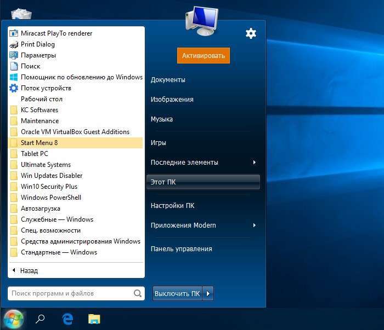Expand the Спец. возможности folder
Screen dimensions: 384x330
click(x=76, y=230)
